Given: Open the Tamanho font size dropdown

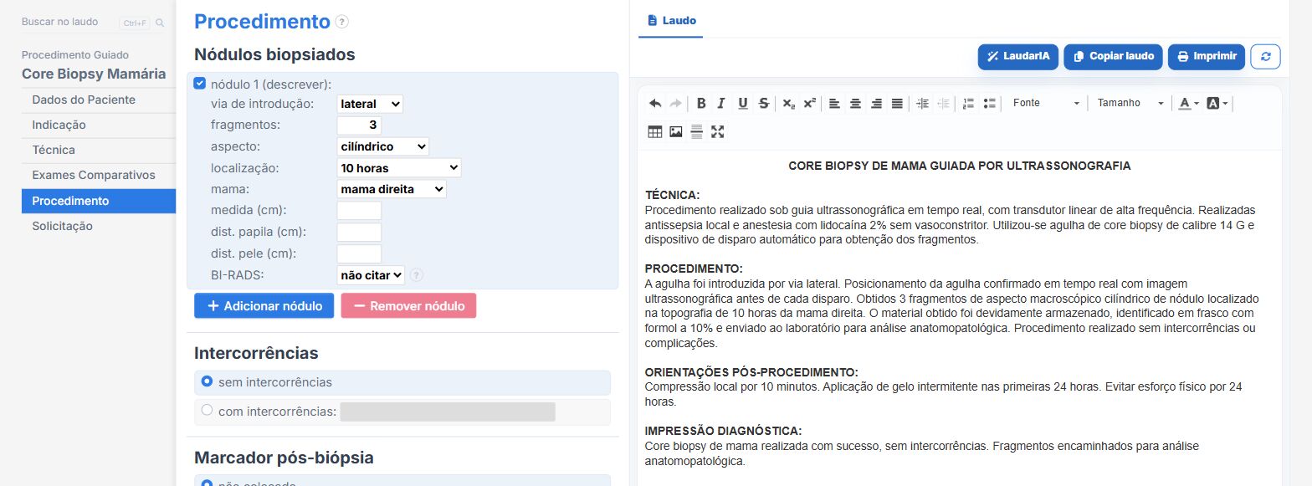Looking at the screenshot, I should 1130,104.
